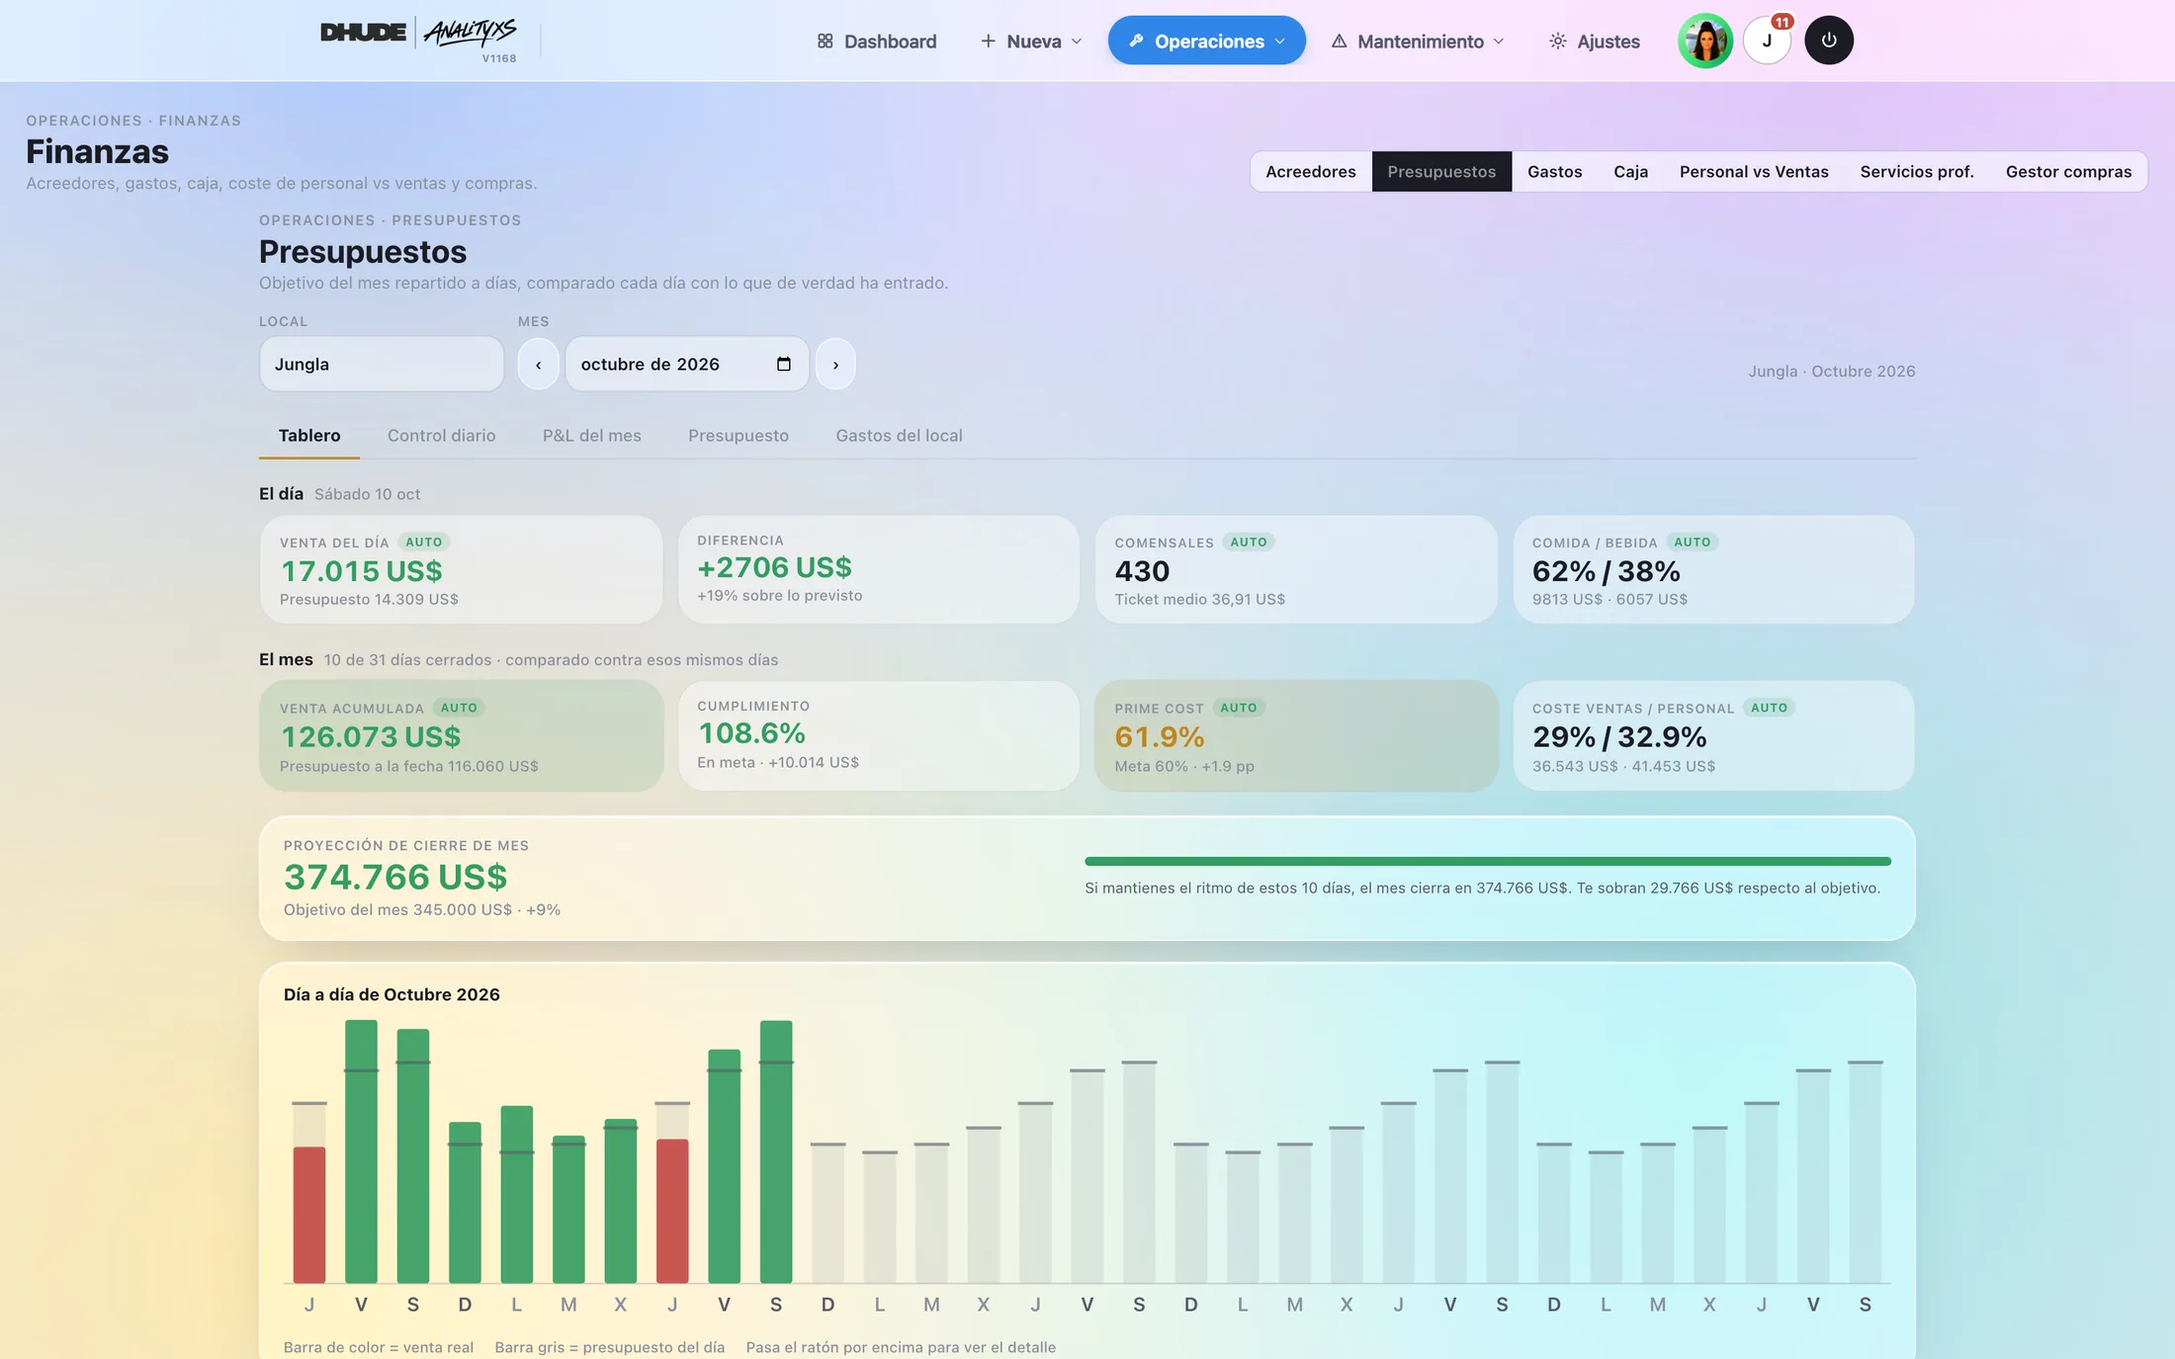The height and width of the screenshot is (1359, 2175).
Task: Go to previous month arrow
Action: (x=538, y=364)
